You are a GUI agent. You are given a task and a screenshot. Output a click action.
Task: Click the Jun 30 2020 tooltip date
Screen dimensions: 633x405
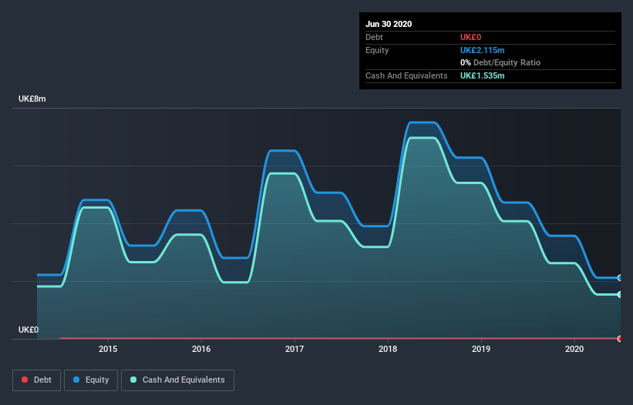coord(389,24)
